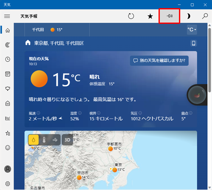Show info for 湿度 humidity
This screenshot has height=190, width=212.
[80, 113]
